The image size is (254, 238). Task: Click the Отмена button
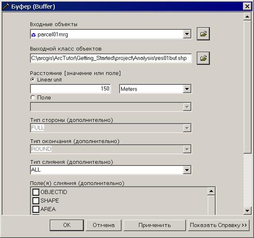click(104, 225)
